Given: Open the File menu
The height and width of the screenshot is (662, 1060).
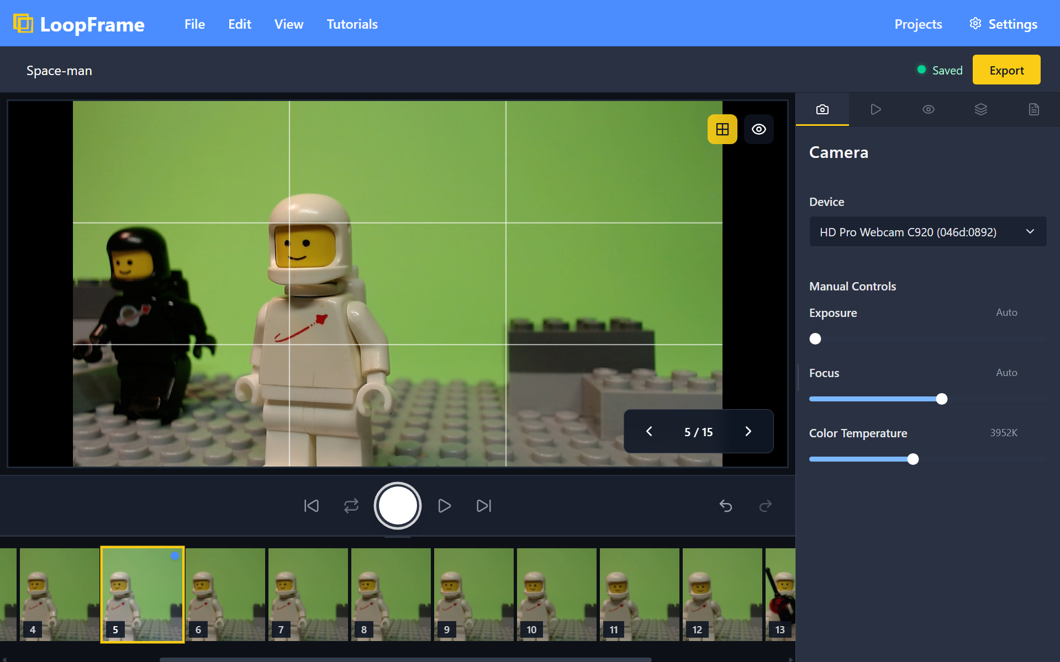Looking at the screenshot, I should [x=194, y=24].
